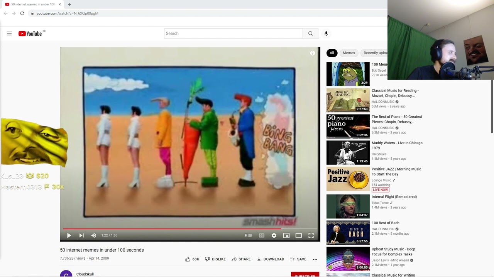Image resolution: width=494 pixels, height=277 pixels.
Task: Click the Hairyblues channel name
Action: click(x=379, y=154)
